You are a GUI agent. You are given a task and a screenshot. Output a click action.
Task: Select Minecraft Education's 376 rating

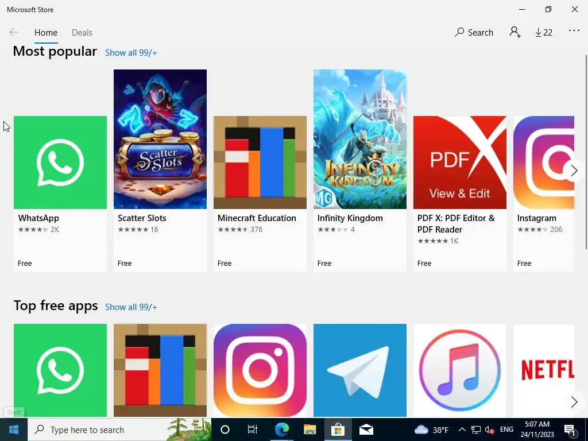pos(240,230)
